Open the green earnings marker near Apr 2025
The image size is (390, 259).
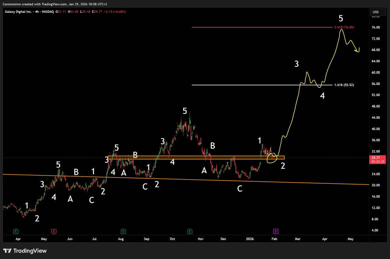pyautogui.click(x=15, y=231)
